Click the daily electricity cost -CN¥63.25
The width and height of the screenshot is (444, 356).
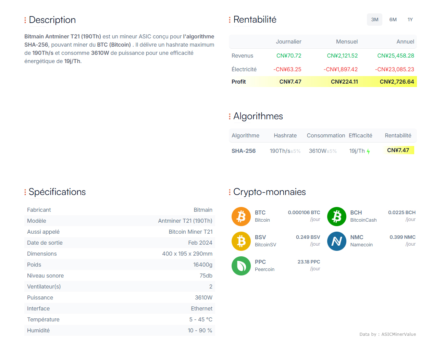pyautogui.click(x=287, y=69)
